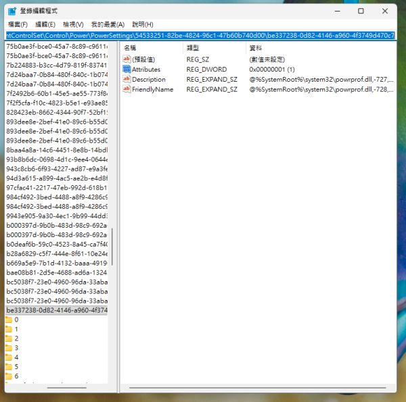Select the Description string value icon

(x=127, y=79)
